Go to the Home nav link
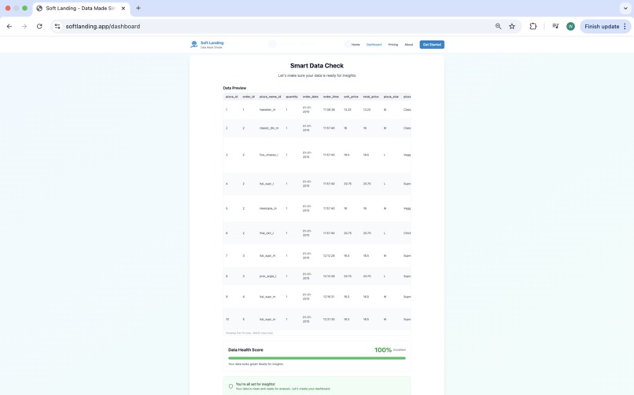The height and width of the screenshot is (395, 634). click(356, 45)
